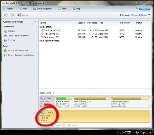This screenshot has width=154, height=135.
Task: Select New Volume (E:) block in disk map
Action: pos(131,102)
